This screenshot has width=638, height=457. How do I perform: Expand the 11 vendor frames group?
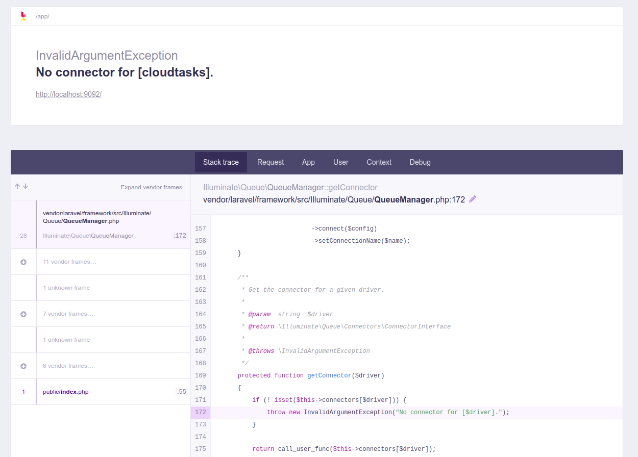click(x=23, y=262)
